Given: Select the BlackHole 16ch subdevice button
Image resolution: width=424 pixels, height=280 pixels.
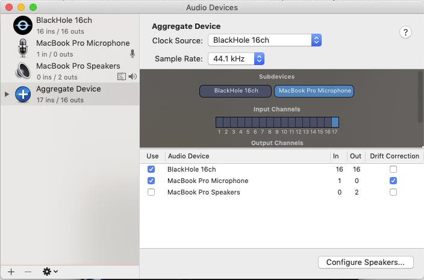Looking at the screenshot, I should pyautogui.click(x=235, y=91).
